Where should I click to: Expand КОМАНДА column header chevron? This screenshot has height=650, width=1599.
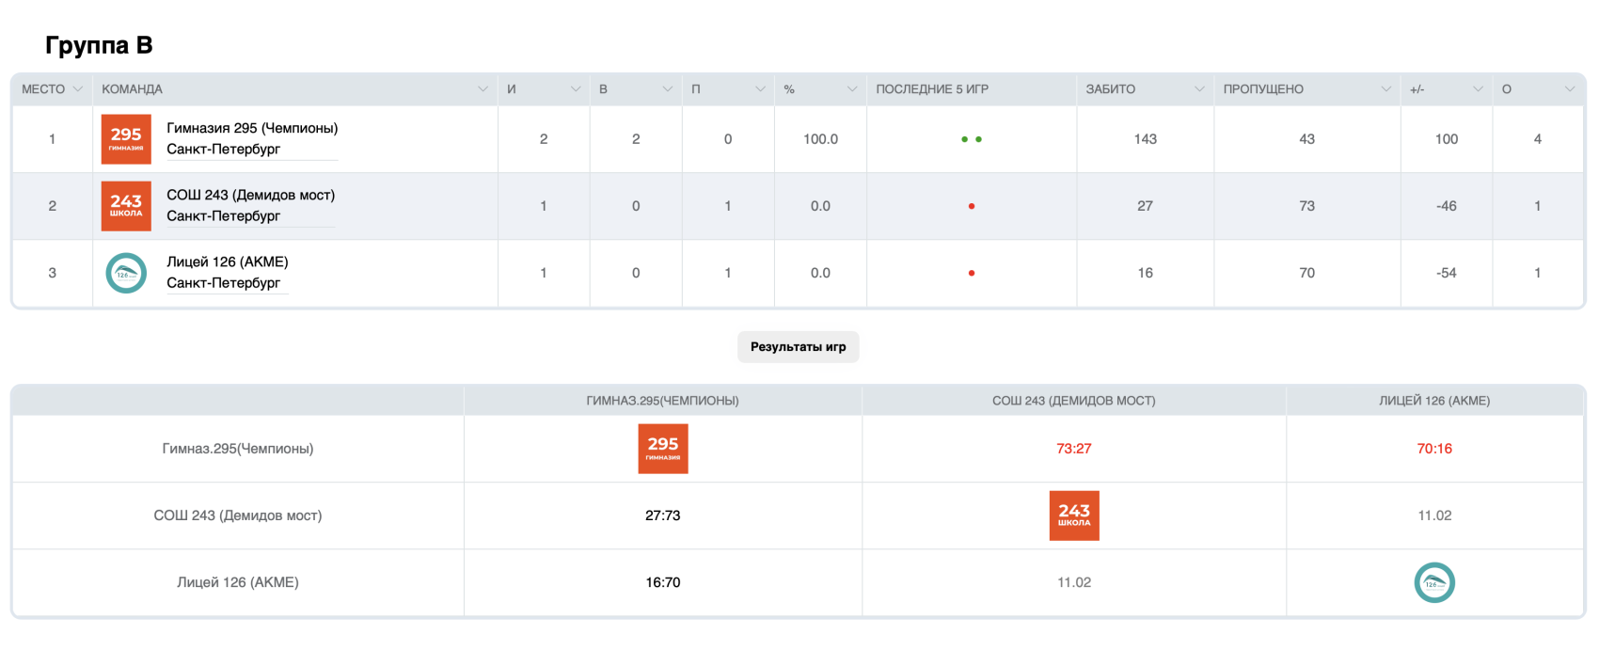point(483,89)
